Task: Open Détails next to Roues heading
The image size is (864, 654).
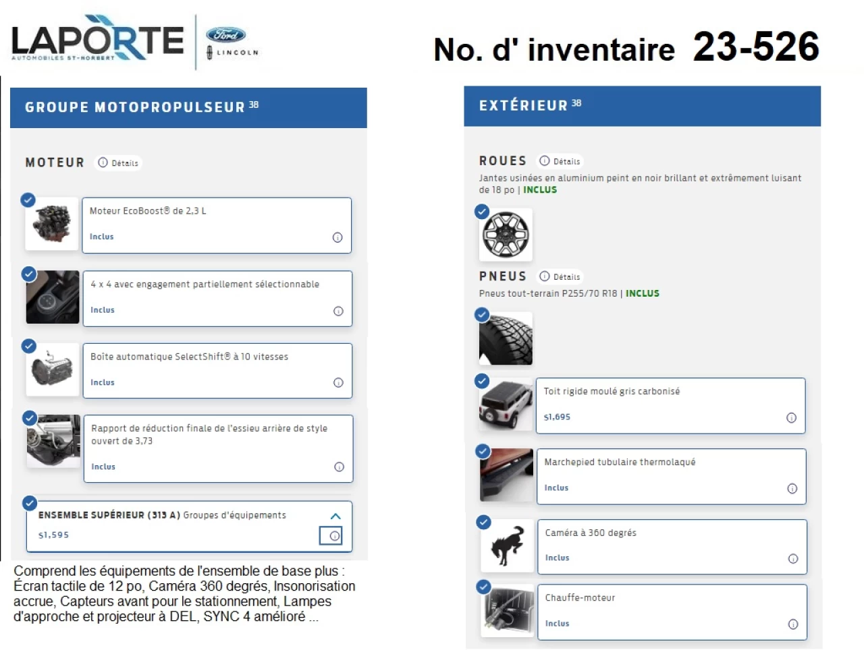Action: tap(560, 162)
